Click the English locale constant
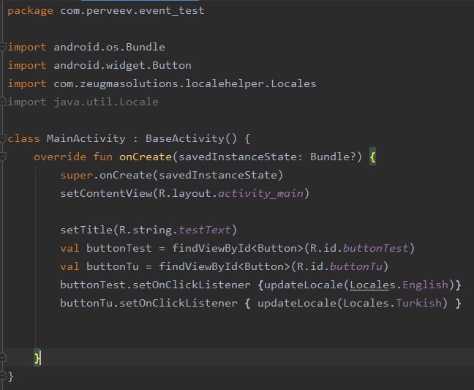The image size is (474, 390). (x=425, y=285)
